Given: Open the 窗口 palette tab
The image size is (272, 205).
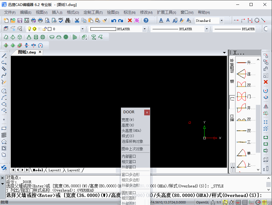Looking at the screenshot, I should click(232, 118).
